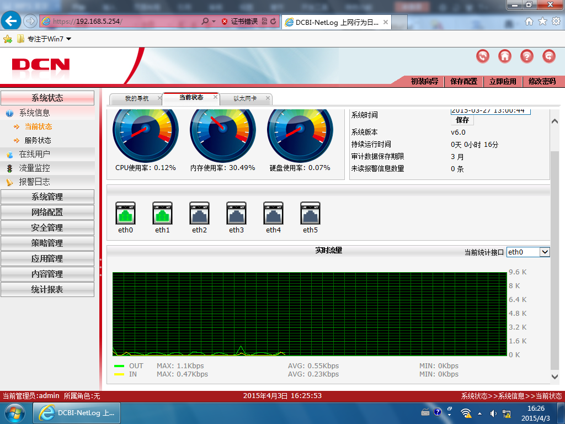This screenshot has height=424, width=565.
Task: Click the system time input field
Action: click(x=491, y=112)
